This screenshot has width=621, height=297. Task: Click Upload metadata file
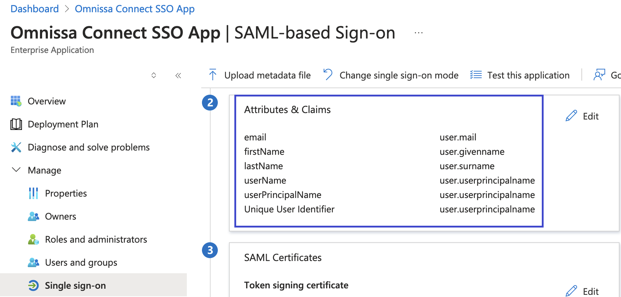(267, 75)
